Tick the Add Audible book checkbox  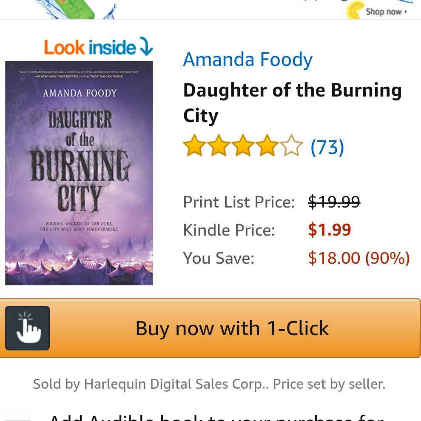click(x=17, y=416)
